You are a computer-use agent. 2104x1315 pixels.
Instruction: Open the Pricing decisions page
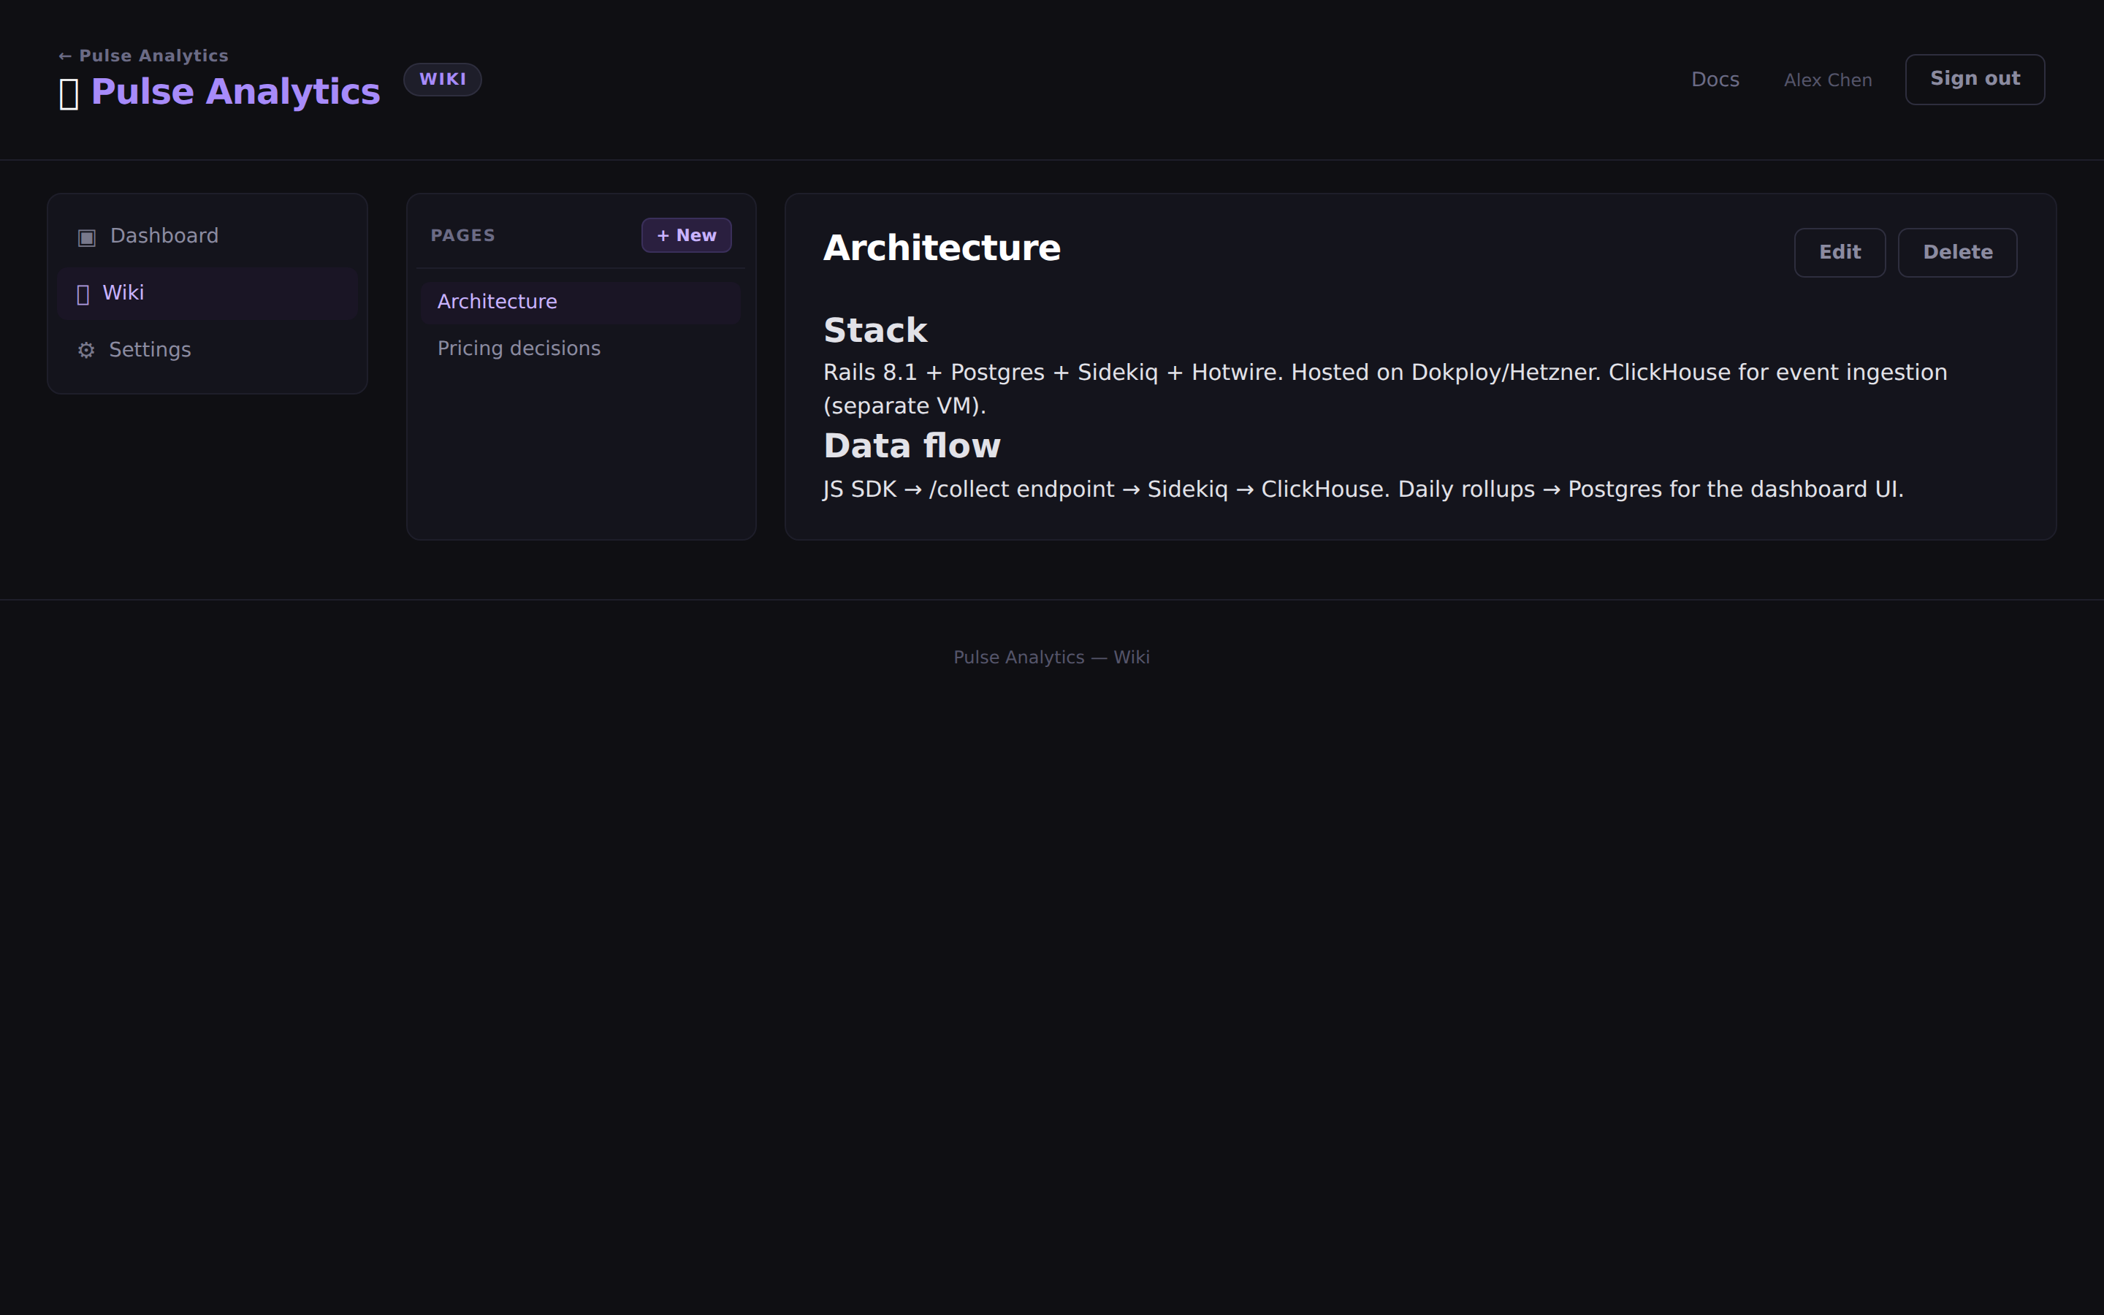[x=581, y=348]
